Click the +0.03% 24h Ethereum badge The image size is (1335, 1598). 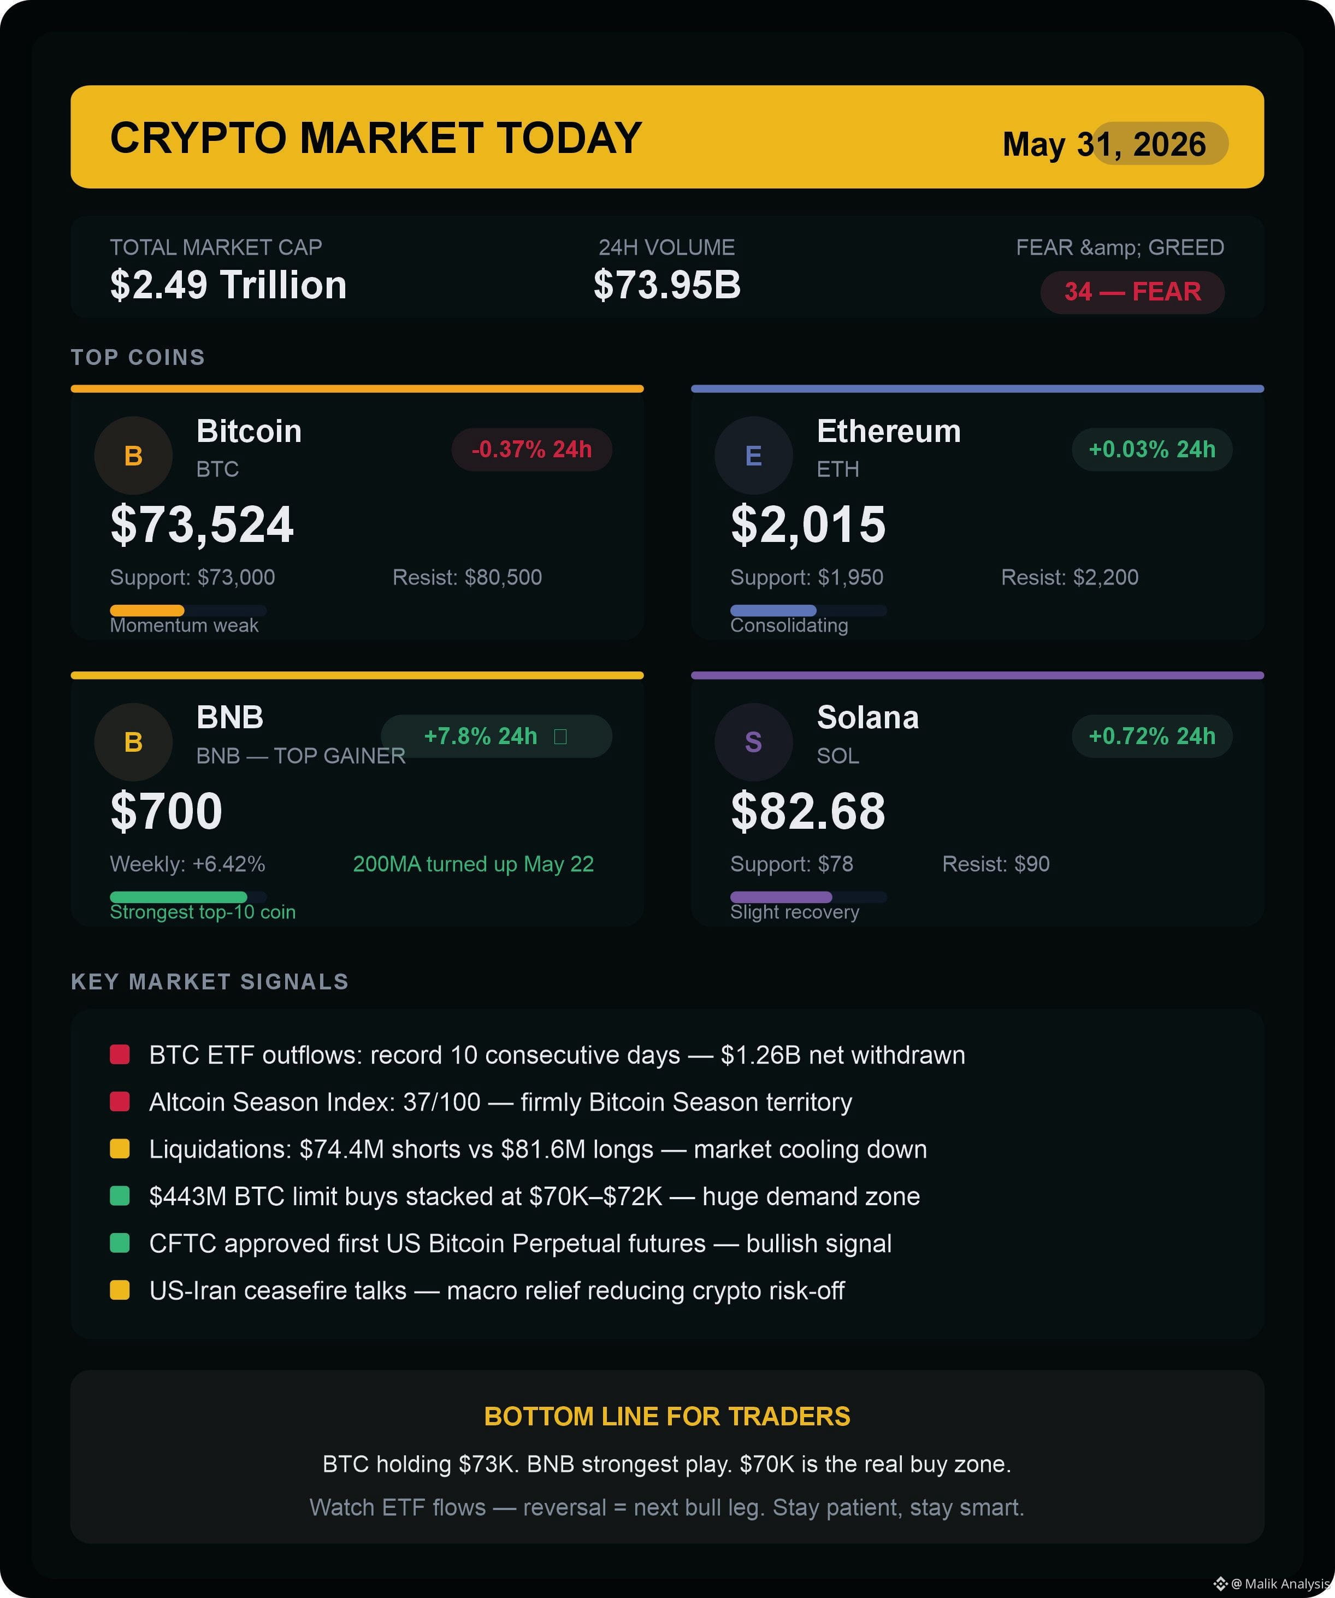(1151, 450)
